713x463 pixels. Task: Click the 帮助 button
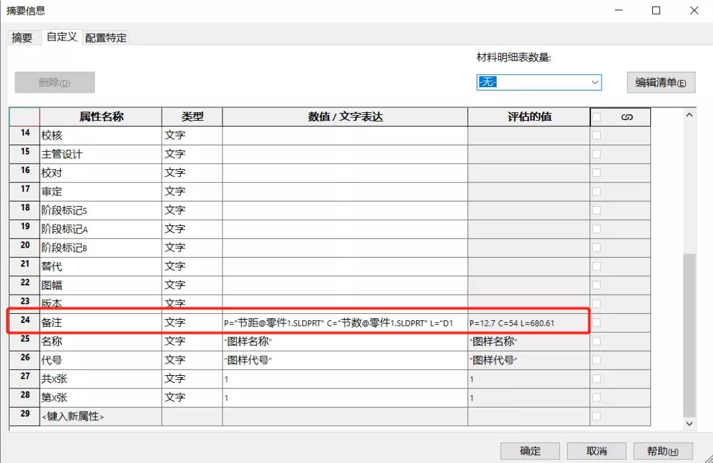tap(661, 450)
